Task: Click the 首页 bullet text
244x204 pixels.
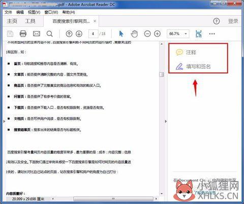Action: pyautogui.click(x=46, y=64)
